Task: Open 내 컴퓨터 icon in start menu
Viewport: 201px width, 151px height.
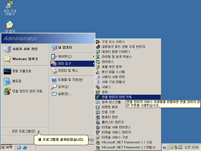Action: click(54, 48)
